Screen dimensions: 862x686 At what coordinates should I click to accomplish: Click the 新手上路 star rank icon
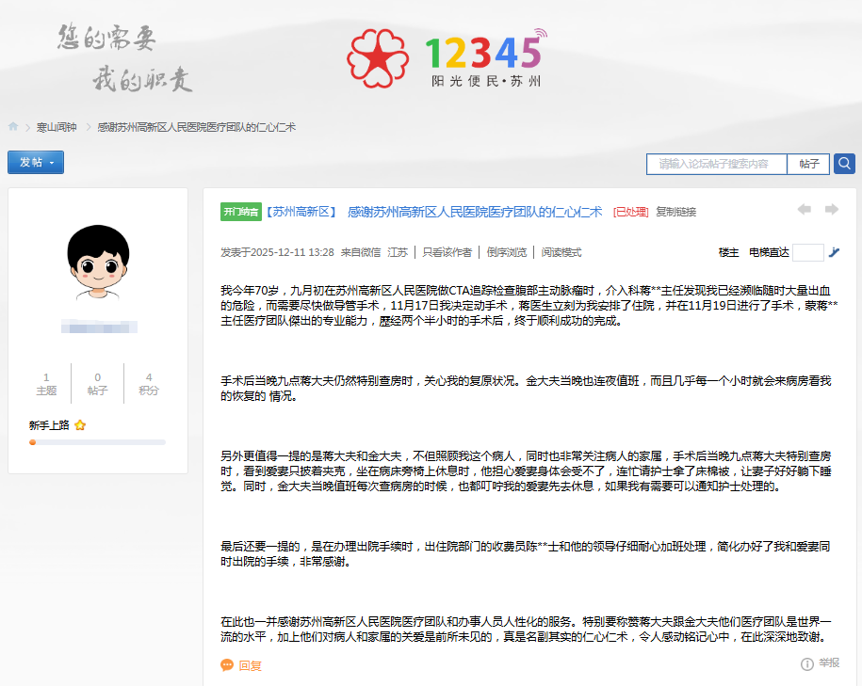(80, 425)
